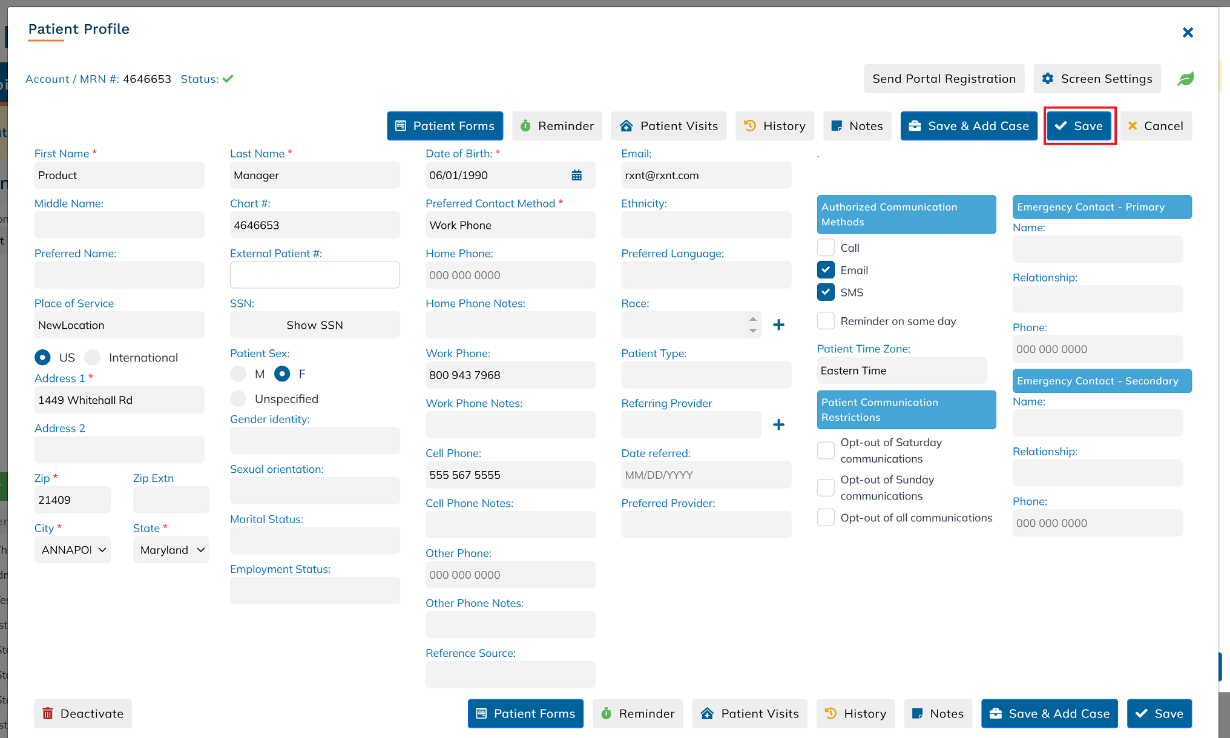Open History from the top toolbar
Viewport: 1230px width, 738px height.
coord(774,126)
